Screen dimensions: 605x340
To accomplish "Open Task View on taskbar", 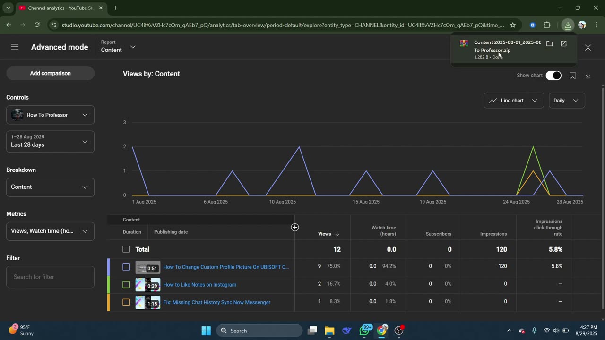I will pos(312,331).
